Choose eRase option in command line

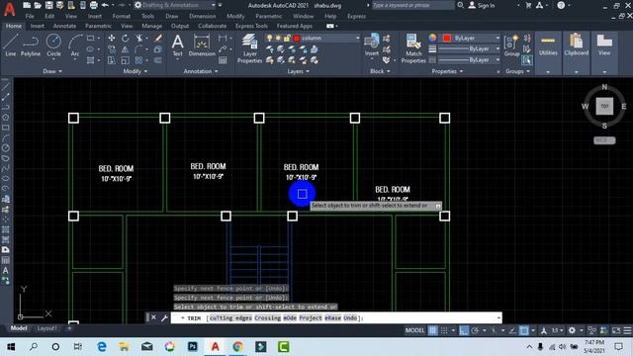tap(332, 318)
